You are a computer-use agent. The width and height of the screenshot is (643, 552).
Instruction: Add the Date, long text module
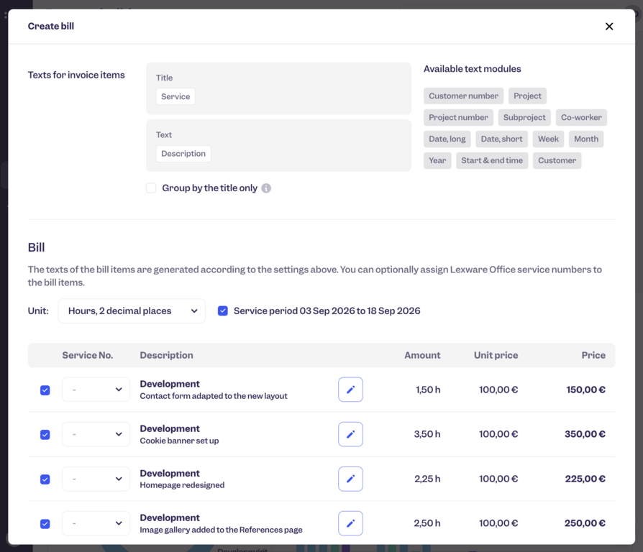pyautogui.click(x=447, y=139)
